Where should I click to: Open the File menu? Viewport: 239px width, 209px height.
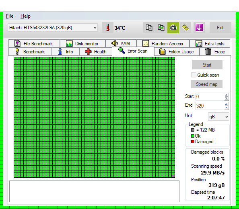point(10,16)
